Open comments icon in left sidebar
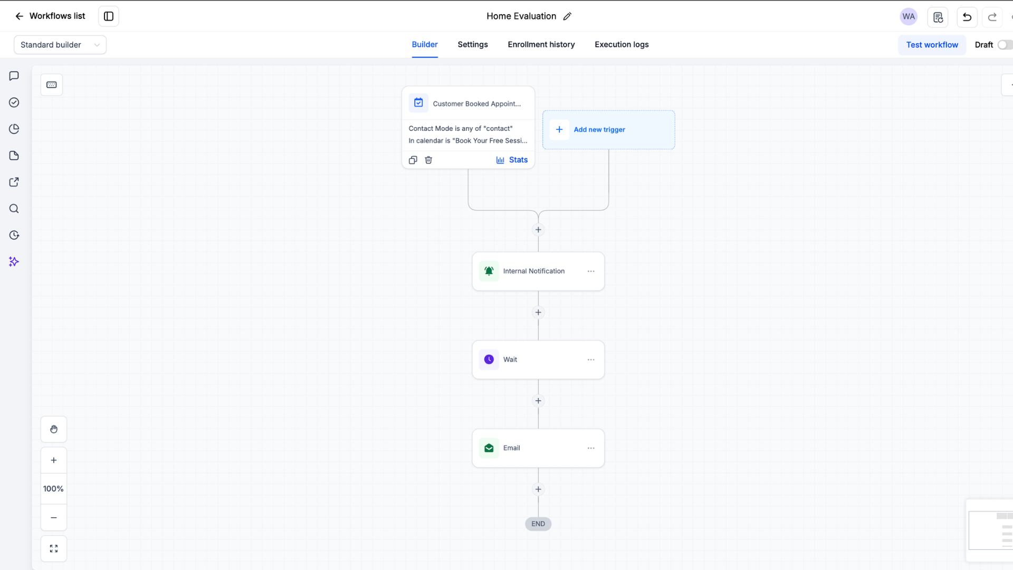The height and width of the screenshot is (570, 1013). [x=14, y=76]
